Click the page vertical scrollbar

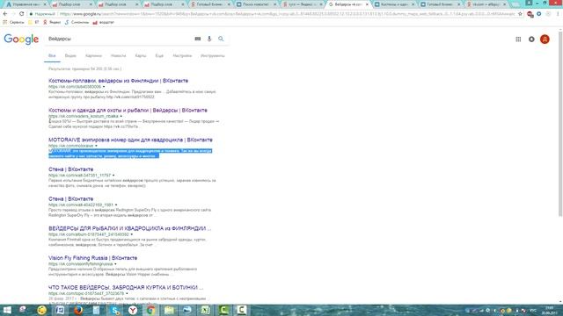[560, 124]
